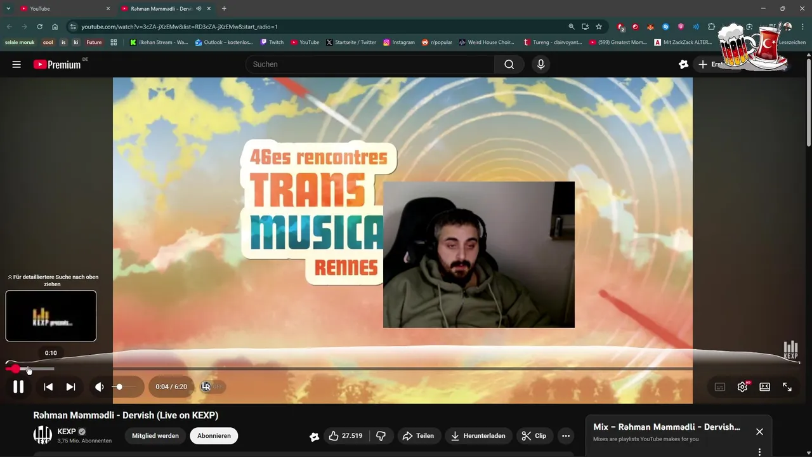812x457 pixels.
Task: Mute the video with the speaker icon
Action: (99, 387)
